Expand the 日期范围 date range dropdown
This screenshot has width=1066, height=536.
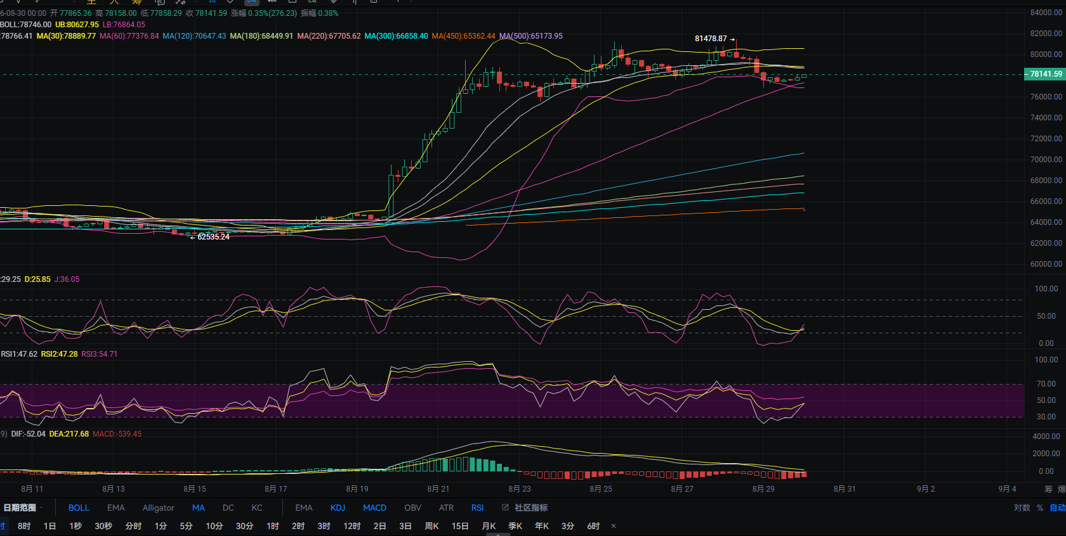[x=23, y=507]
